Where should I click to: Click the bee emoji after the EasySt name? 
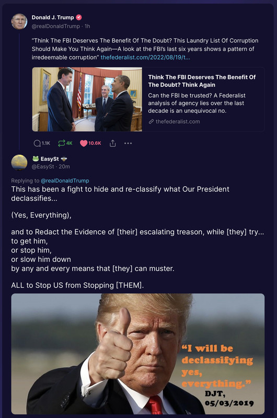(64, 159)
